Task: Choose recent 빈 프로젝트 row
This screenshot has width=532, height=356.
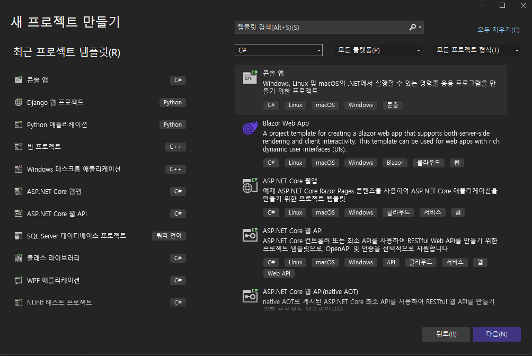Action: point(100,147)
